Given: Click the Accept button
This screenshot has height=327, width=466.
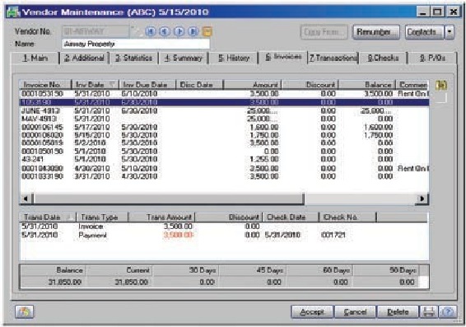Looking at the screenshot, I should (312, 312).
